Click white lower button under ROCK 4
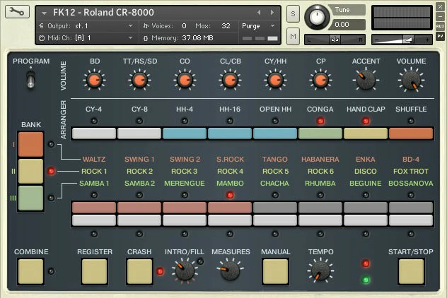The width and height of the screenshot is (447, 298). (230, 220)
